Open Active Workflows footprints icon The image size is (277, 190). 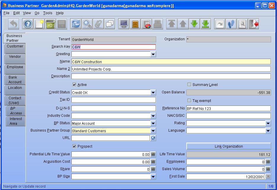(231, 24)
